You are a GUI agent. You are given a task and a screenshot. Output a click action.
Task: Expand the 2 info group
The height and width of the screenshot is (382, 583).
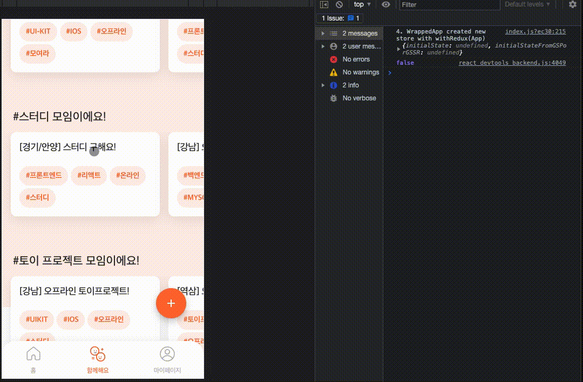[323, 85]
